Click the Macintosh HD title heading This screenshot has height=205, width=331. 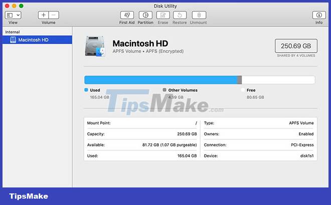click(140, 44)
